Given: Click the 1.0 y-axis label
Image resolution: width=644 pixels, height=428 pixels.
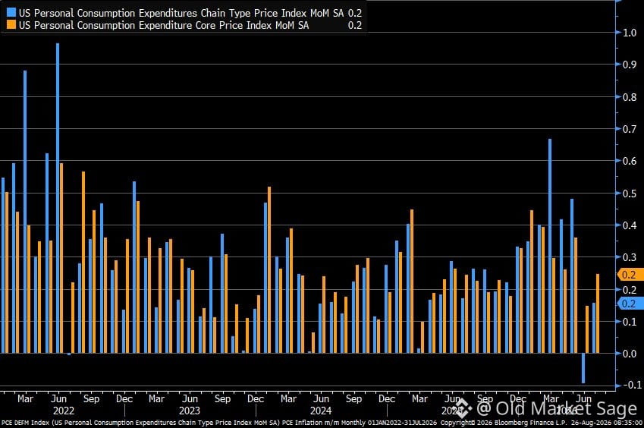Looking at the screenshot, I should [x=630, y=33].
